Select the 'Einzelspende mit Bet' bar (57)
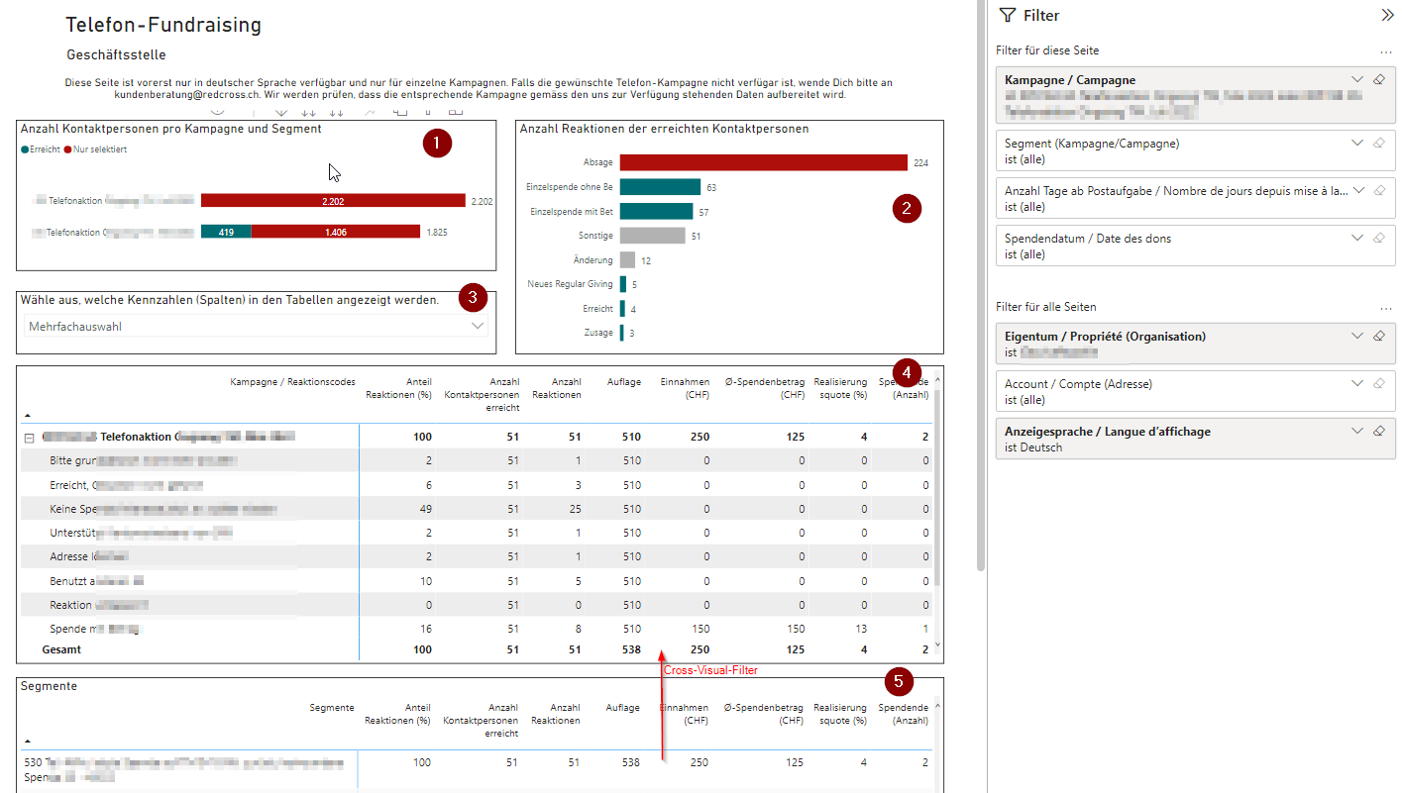 click(x=656, y=211)
